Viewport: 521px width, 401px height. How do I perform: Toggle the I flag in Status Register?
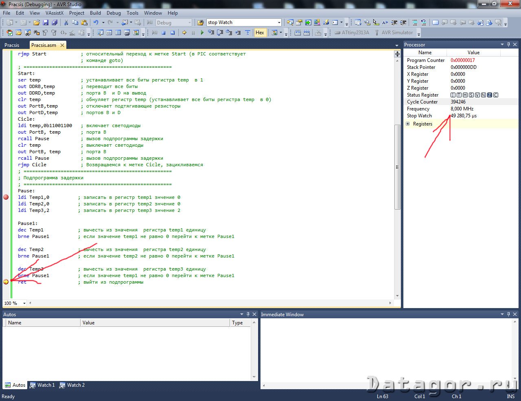pos(453,95)
